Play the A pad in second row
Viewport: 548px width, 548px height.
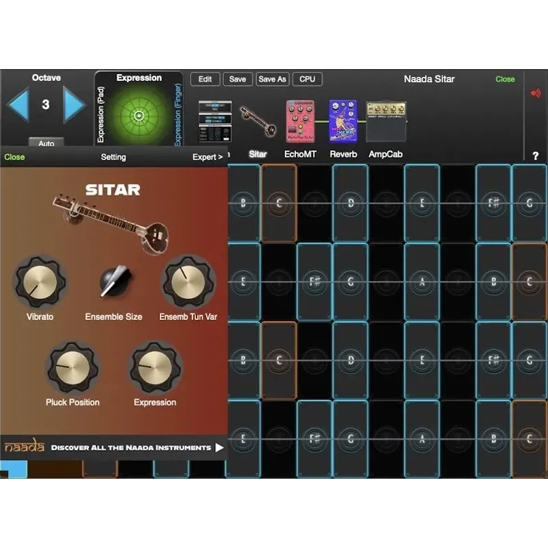click(422, 282)
